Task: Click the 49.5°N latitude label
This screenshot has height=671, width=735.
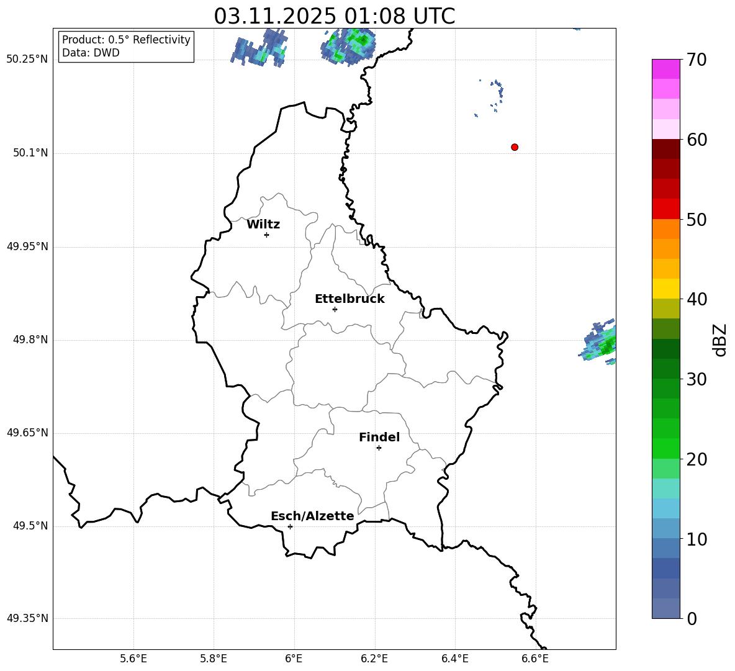Action: pyautogui.click(x=31, y=526)
